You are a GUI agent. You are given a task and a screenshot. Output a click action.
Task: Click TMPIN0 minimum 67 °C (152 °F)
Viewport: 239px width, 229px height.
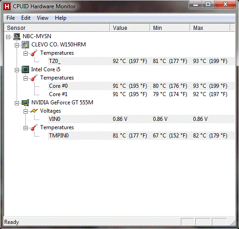pyautogui.click(x=170, y=136)
